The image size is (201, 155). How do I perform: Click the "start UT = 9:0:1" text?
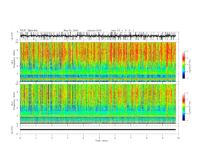click(123, 30)
